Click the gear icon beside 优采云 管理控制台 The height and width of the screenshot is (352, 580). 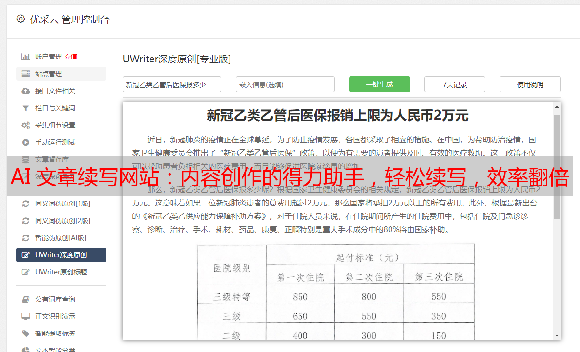coord(20,19)
